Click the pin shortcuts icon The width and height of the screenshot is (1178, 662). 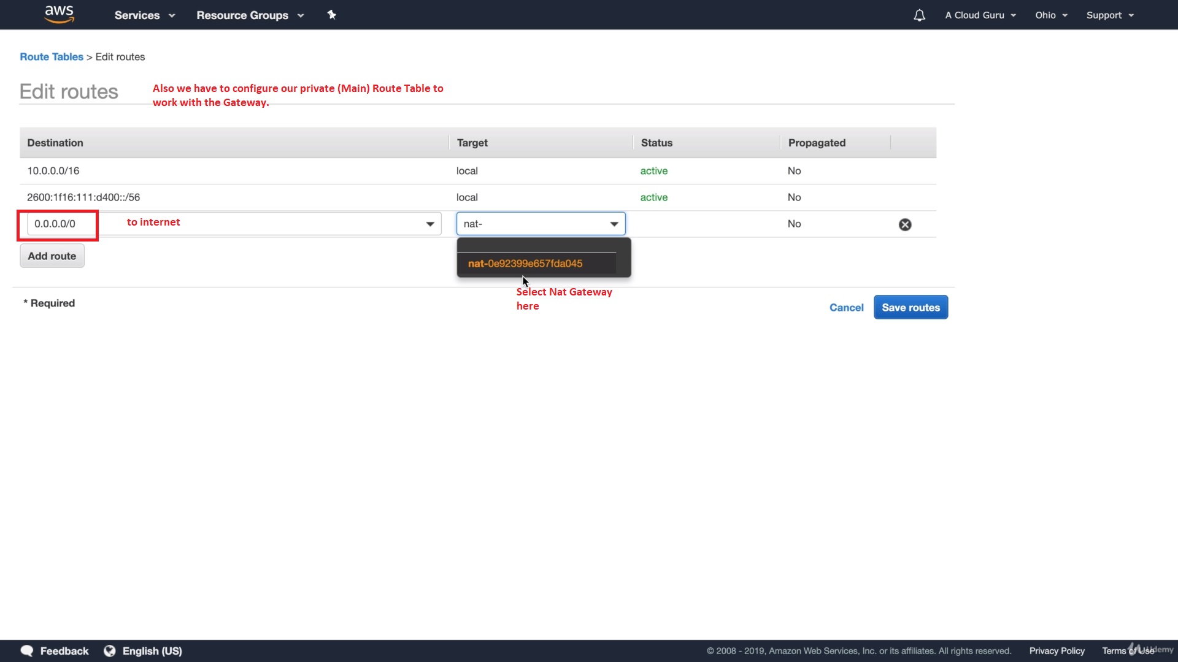pyautogui.click(x=332, y=15)
